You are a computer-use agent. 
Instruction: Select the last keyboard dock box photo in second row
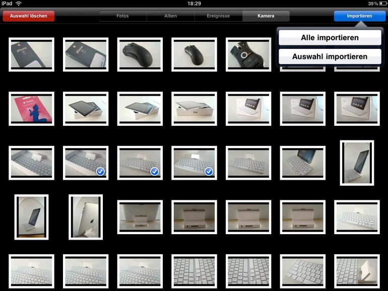point(357,109)
